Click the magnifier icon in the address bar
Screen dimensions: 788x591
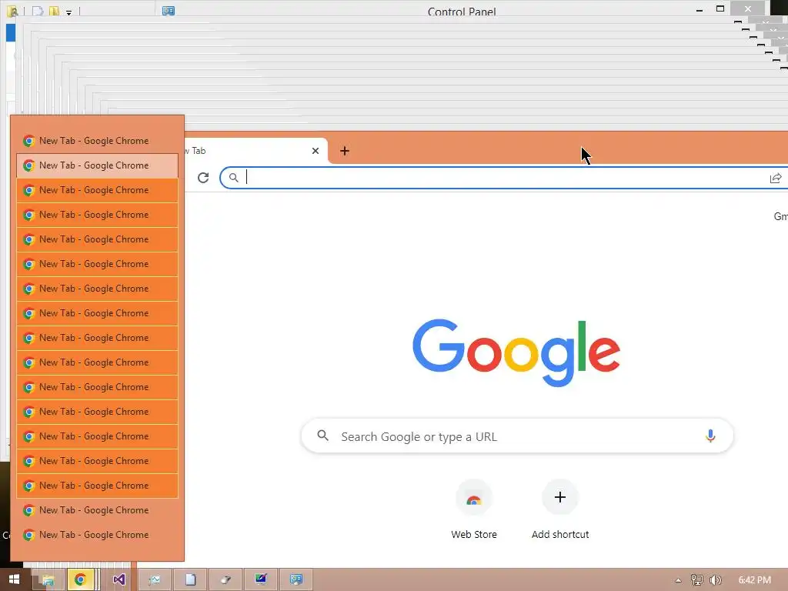pyautogui.click(x=234, y=178)
